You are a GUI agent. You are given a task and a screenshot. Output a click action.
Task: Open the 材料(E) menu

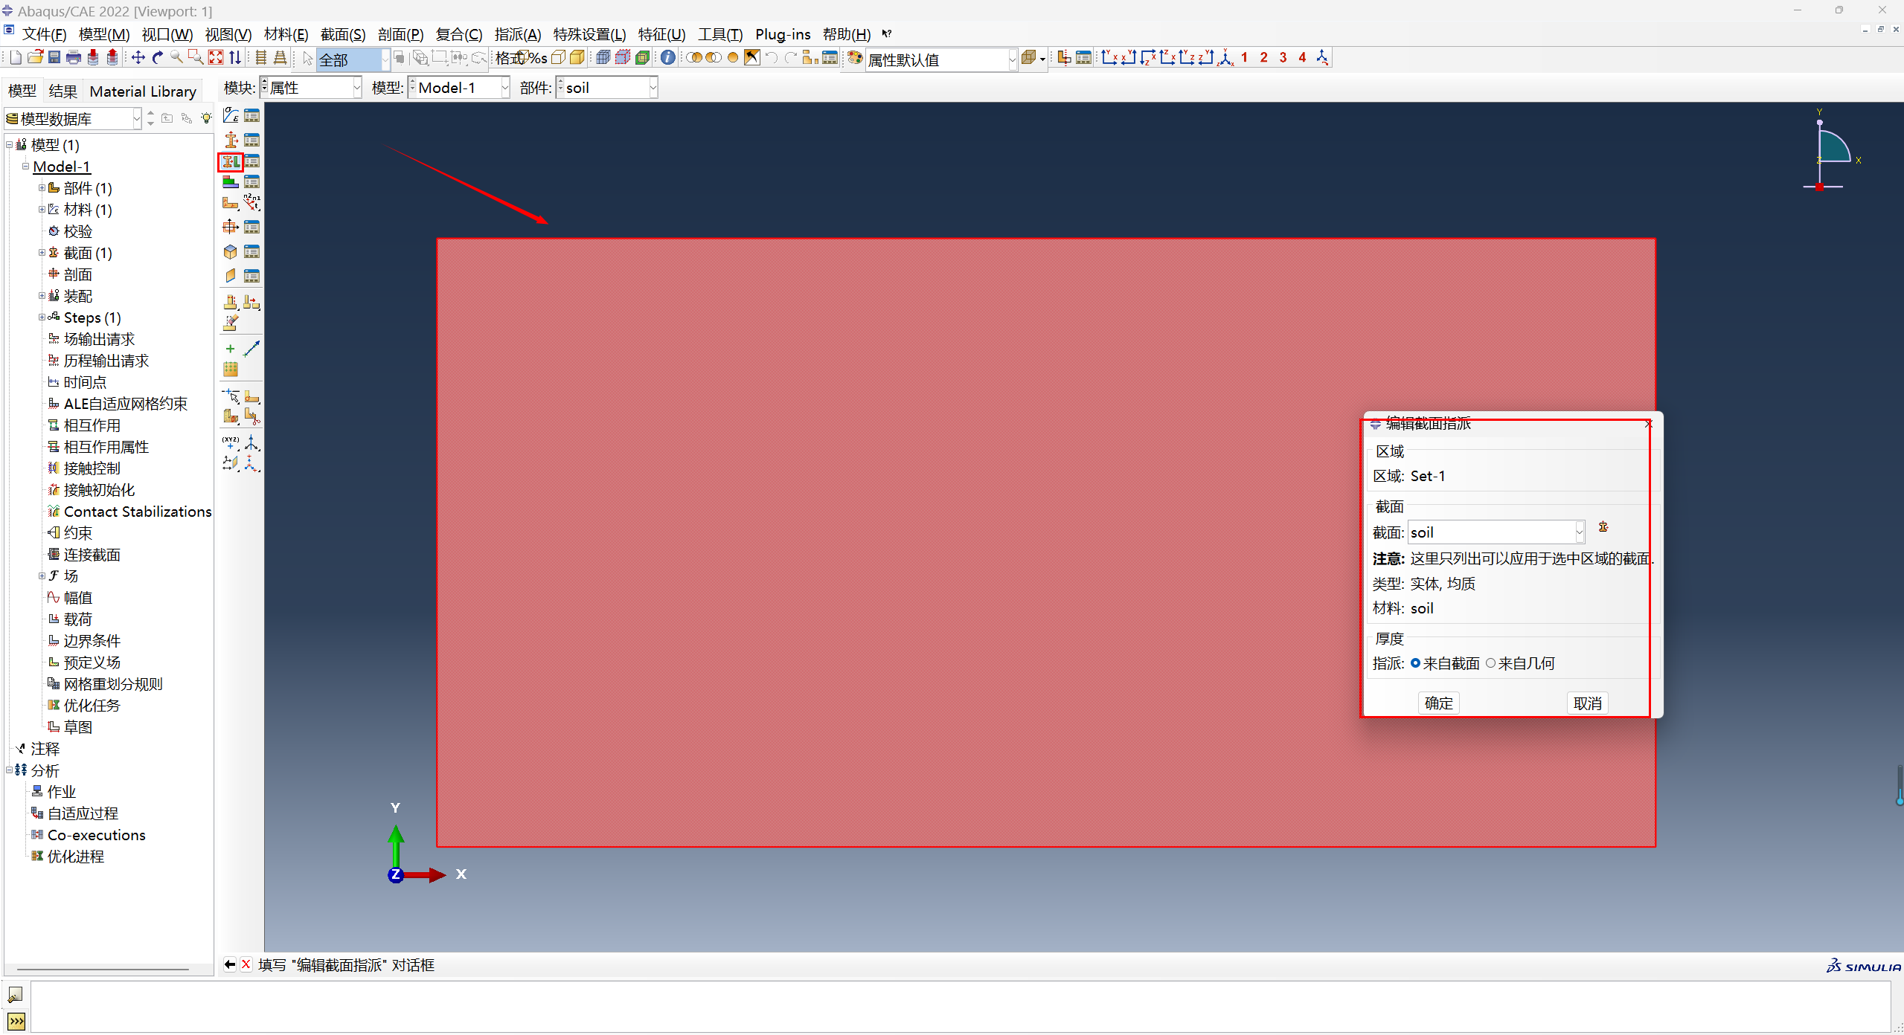[x=286, y=34]
